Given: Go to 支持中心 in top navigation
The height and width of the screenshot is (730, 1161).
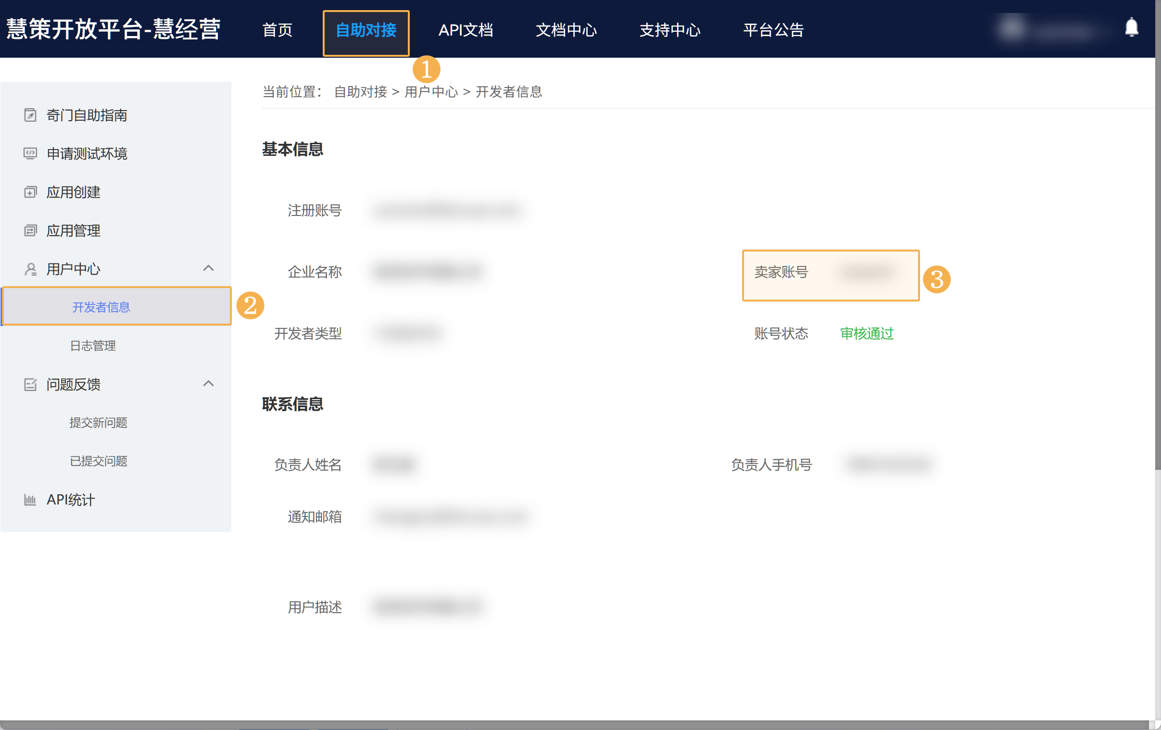Looking at the screenshot, I should tap(669, 30).
